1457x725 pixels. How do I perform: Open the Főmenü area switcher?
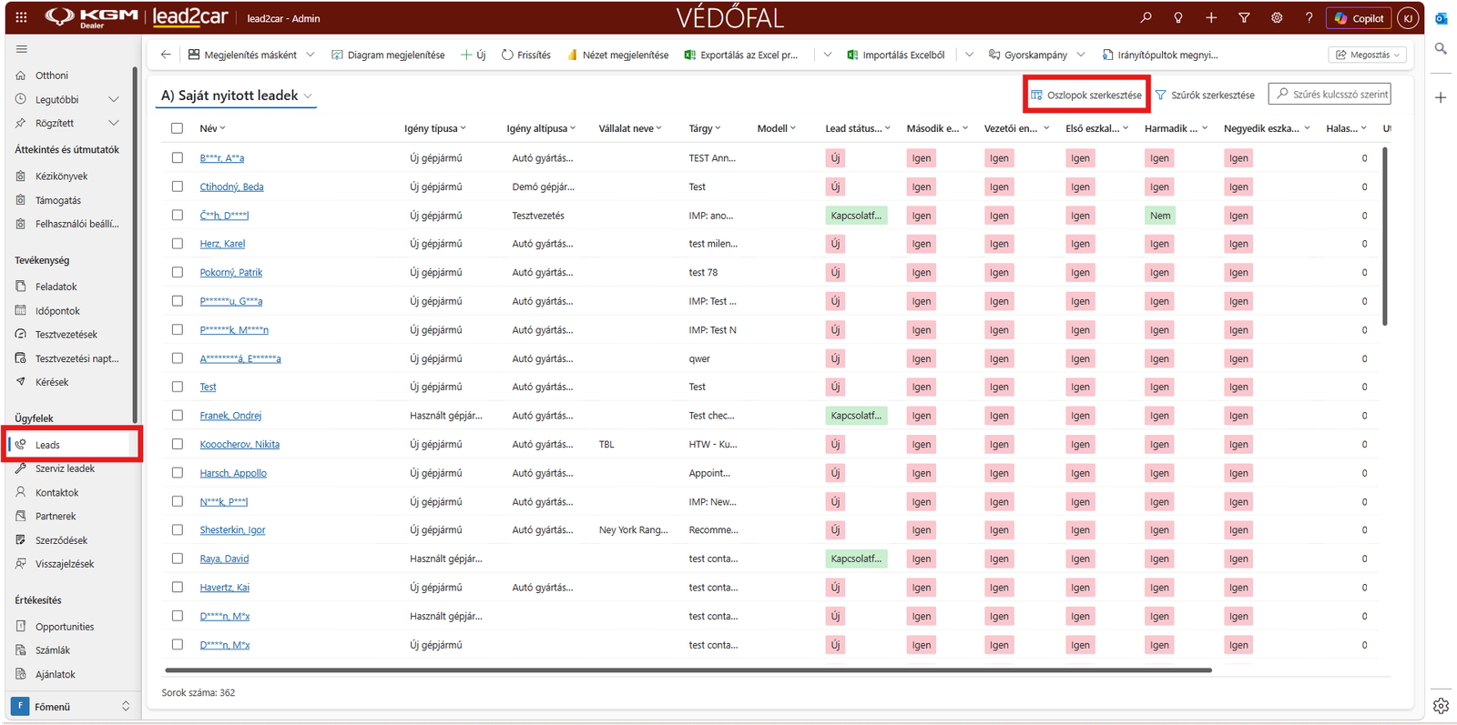click(x=71, y=706)
